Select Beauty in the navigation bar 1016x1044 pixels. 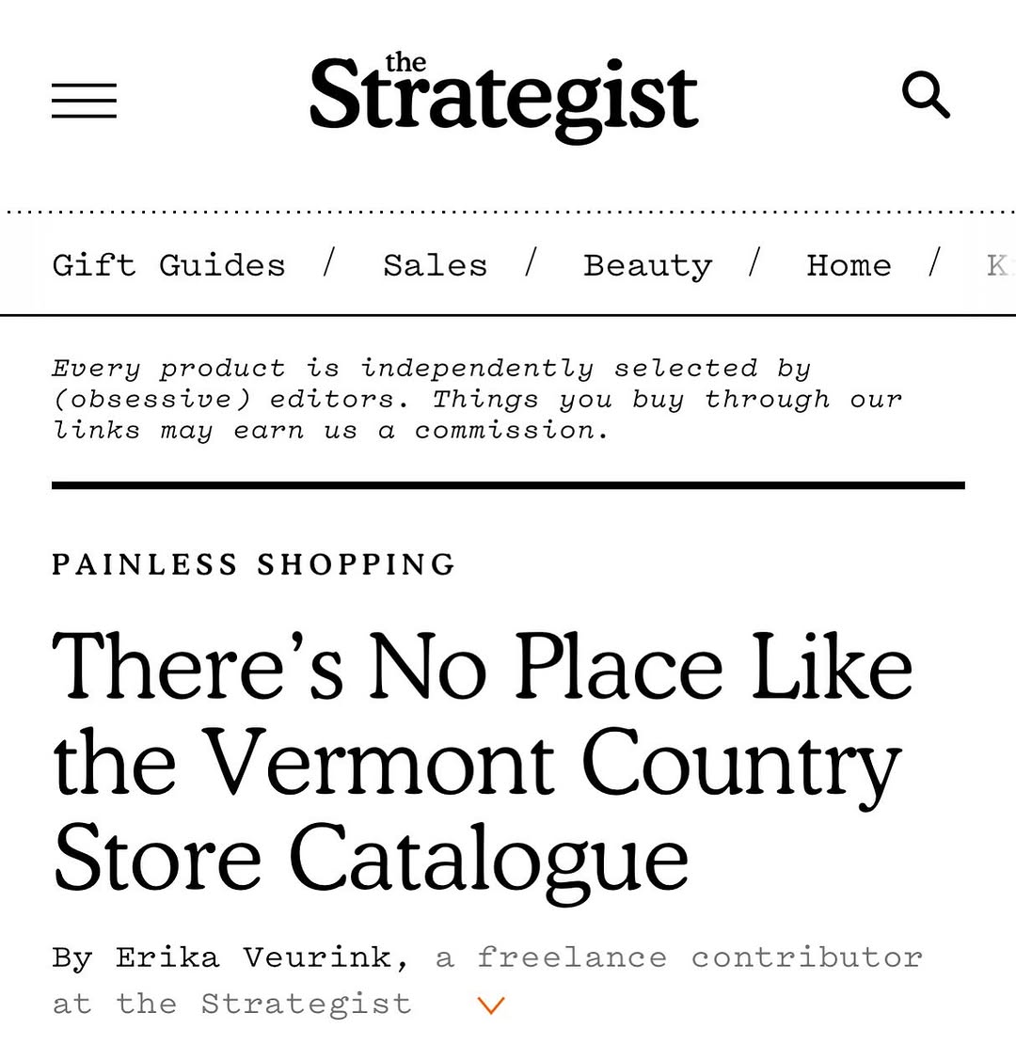[647, 265]
